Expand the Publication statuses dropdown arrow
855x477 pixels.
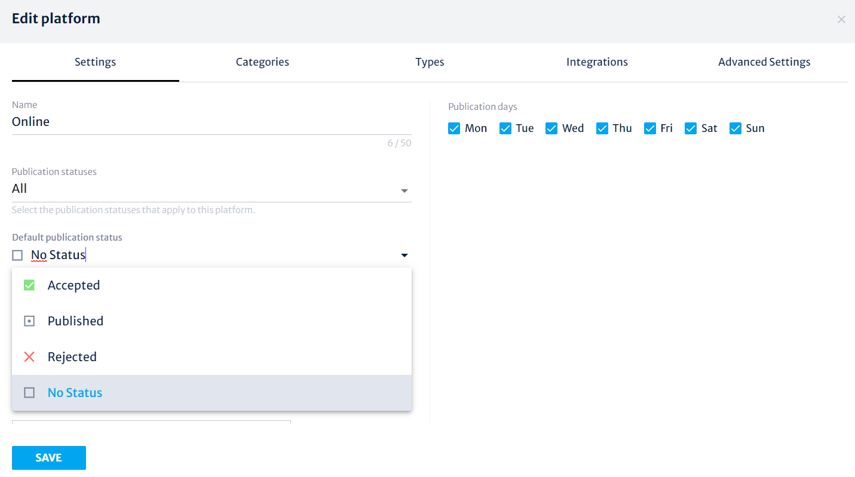[x=404, y=191]
